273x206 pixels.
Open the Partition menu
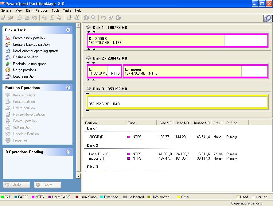point(42,10)
